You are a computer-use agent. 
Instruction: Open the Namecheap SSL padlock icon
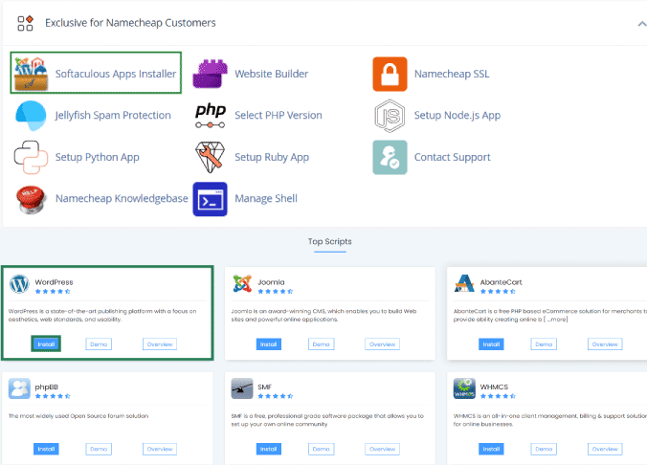pyautogui.click(x=390, y=74)
